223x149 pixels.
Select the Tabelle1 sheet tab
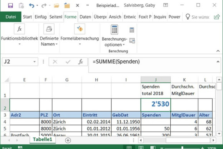(x=43, y=139)
